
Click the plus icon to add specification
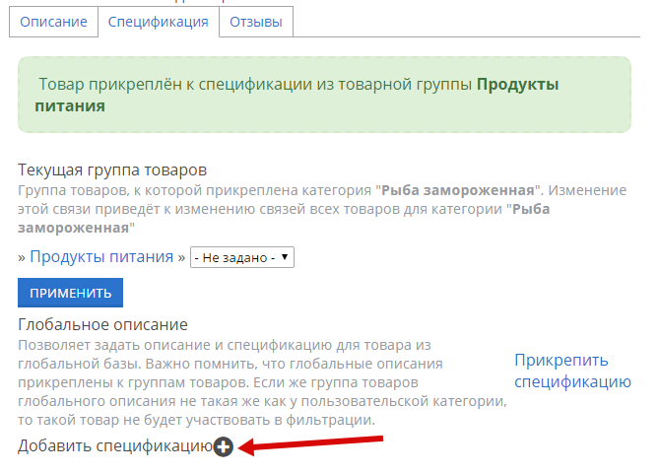tap(223, 447)
